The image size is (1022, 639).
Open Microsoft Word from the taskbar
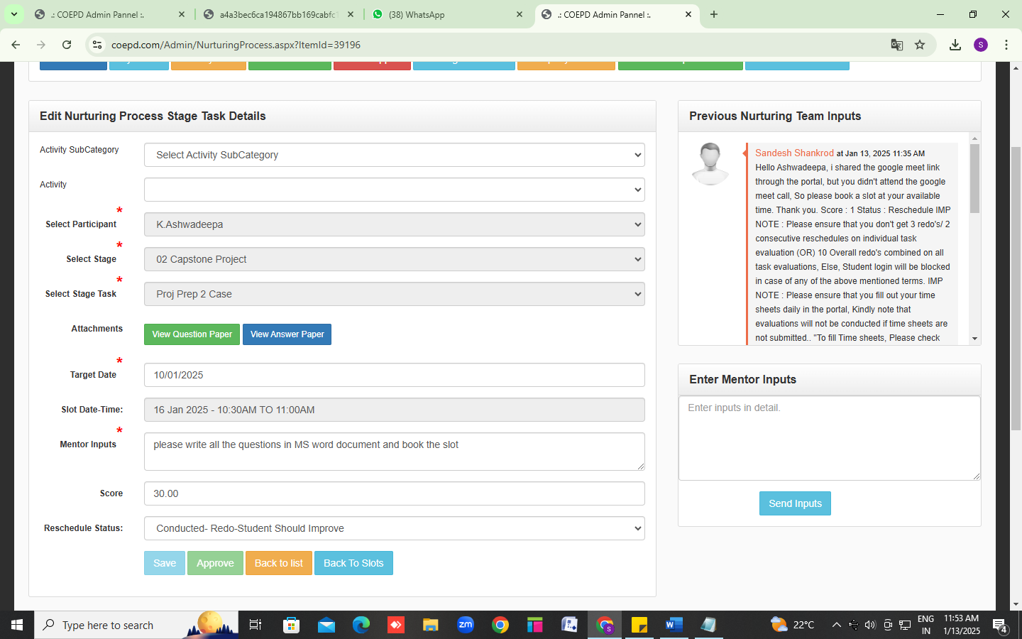coord(674,625)
